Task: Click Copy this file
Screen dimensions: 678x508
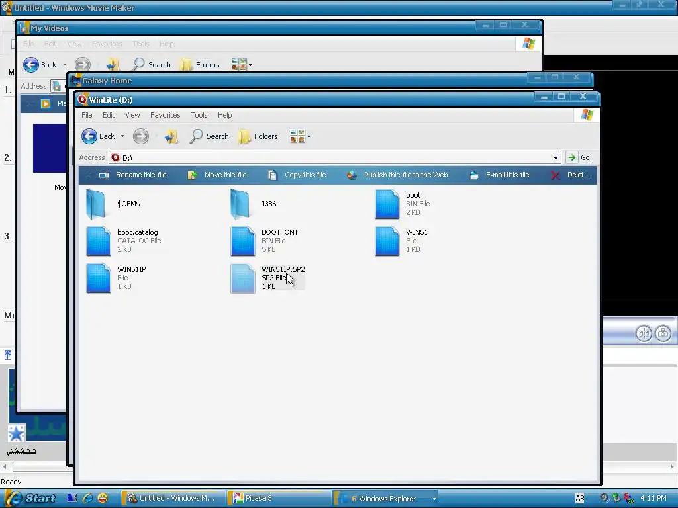Action: tap(297, 175)
